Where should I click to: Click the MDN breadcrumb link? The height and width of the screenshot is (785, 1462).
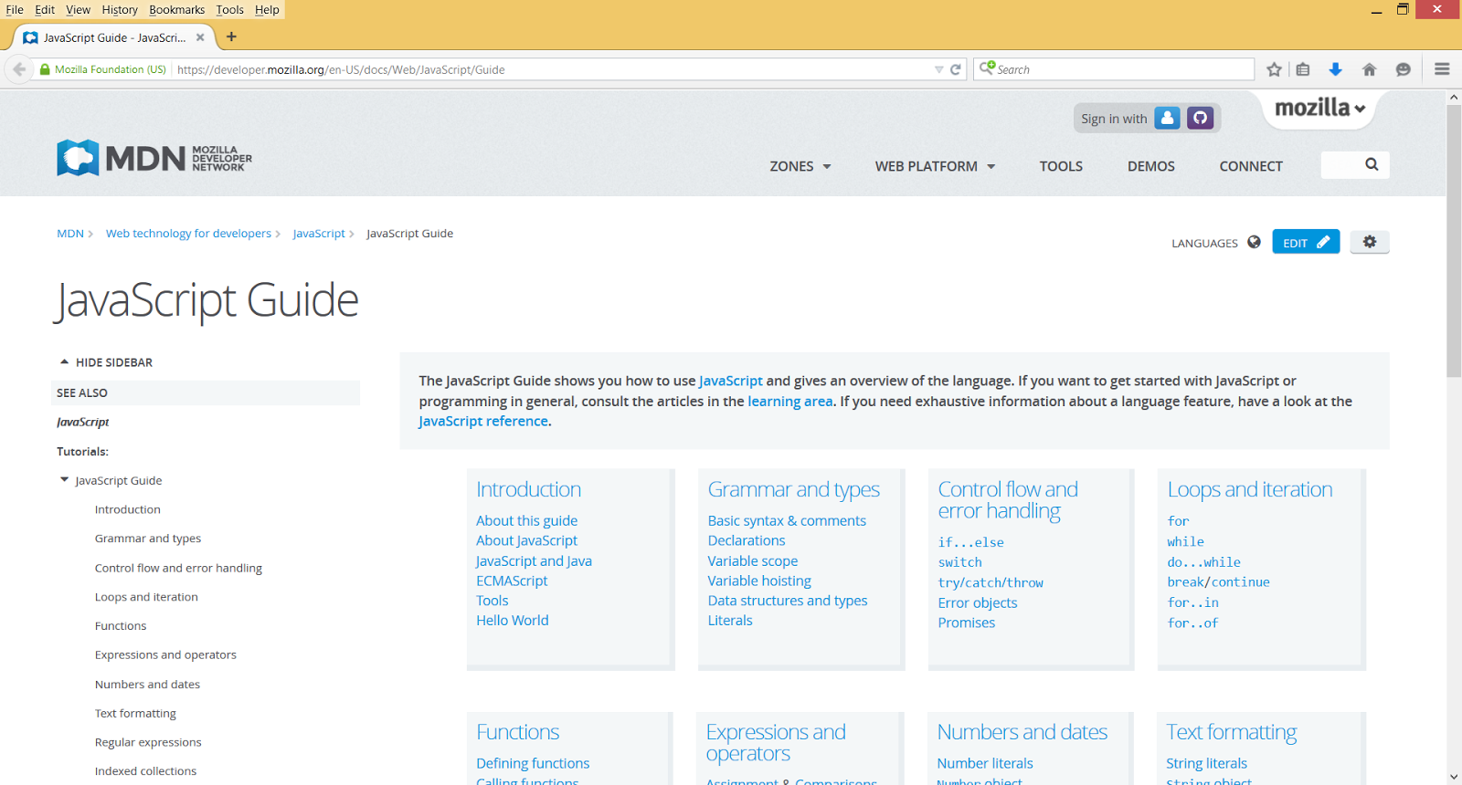click(x=70, y=234)
